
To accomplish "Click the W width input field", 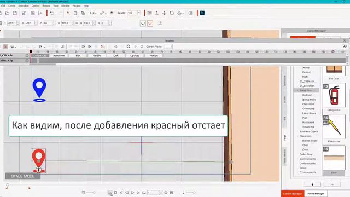I will coord(66,23).
